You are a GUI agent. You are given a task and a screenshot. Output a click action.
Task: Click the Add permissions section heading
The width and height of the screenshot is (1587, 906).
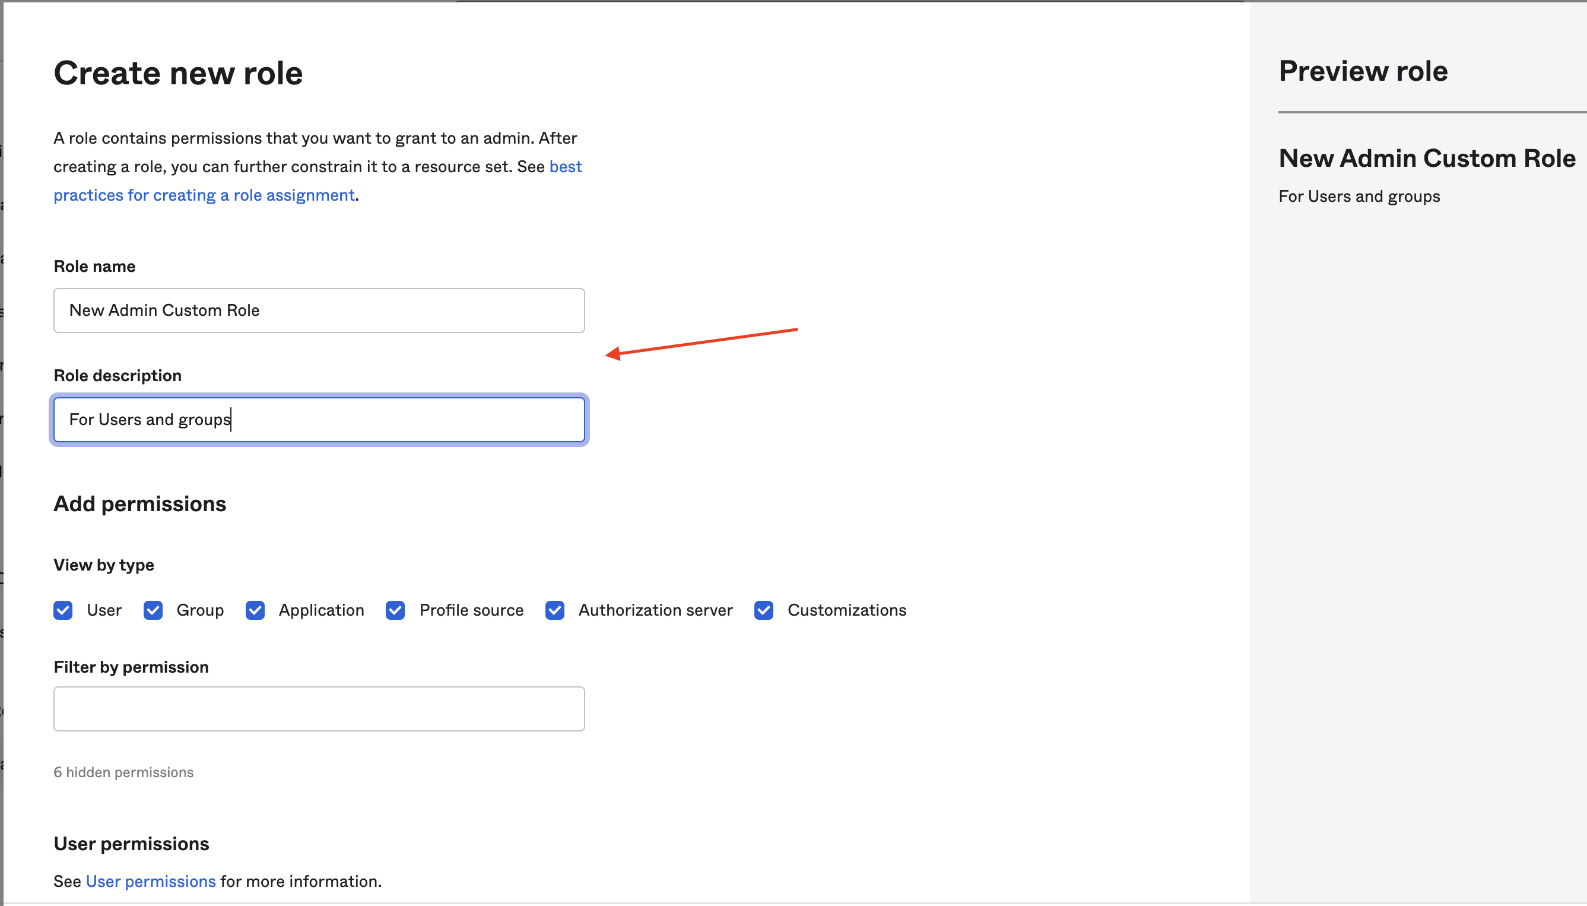pyautogui.click(x=139, y=503)
